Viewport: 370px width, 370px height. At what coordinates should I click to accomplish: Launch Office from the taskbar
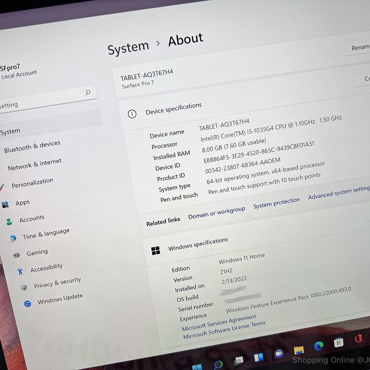click(x=358, y=339)
